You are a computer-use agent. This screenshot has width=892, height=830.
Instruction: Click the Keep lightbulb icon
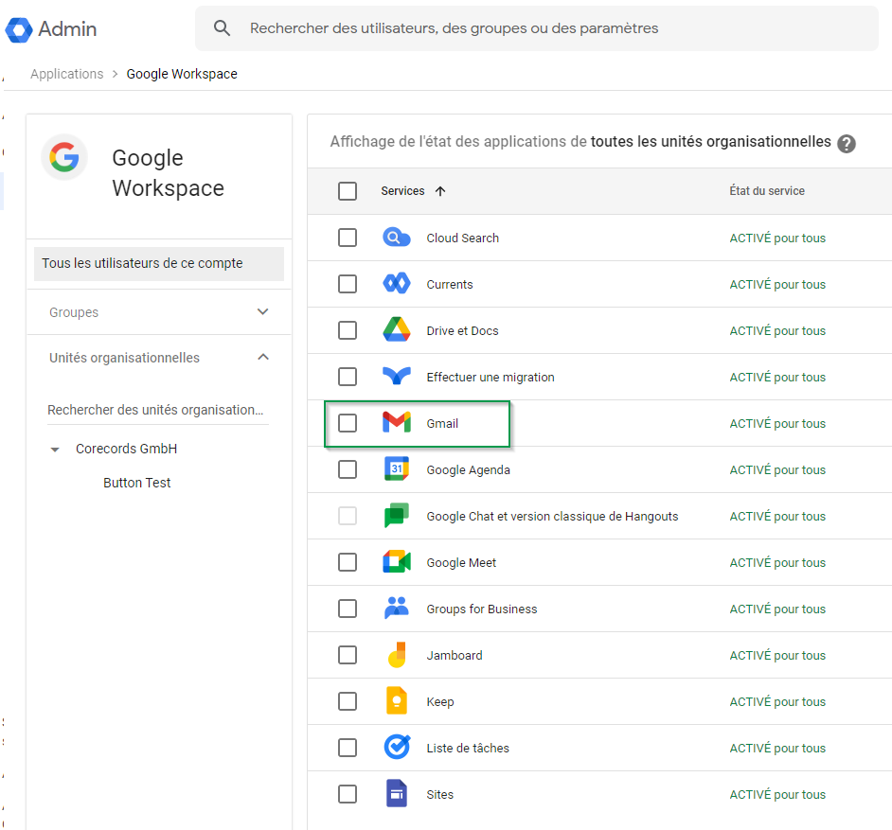tap(396, 701)
